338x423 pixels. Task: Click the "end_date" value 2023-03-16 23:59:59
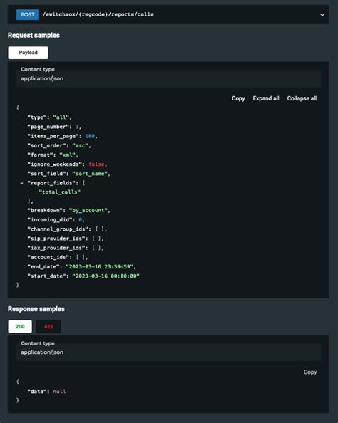(99, 267)
